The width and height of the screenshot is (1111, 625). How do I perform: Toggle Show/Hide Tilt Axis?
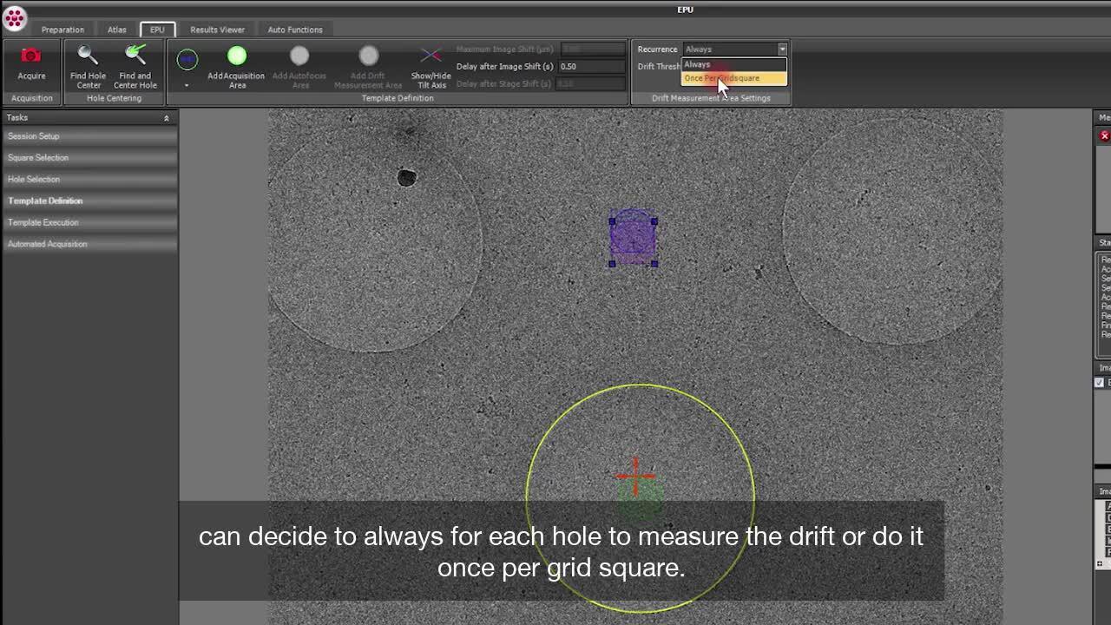(431, 57)
